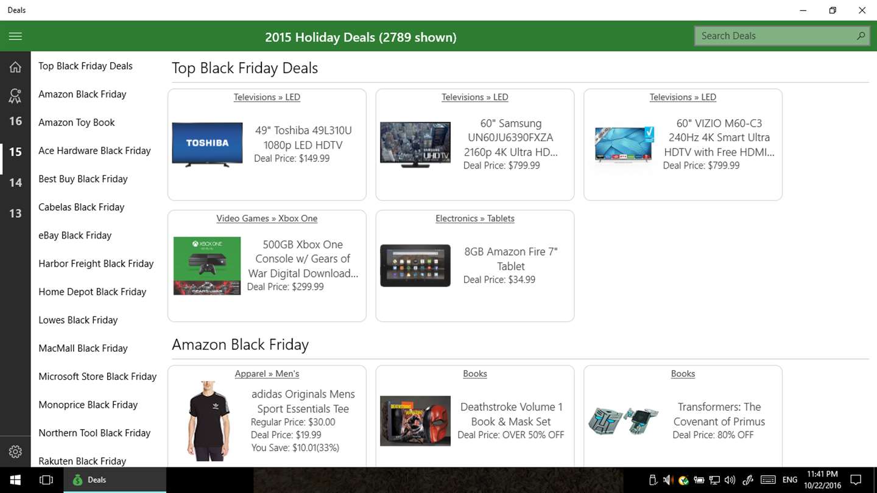Open Windows Start menu
The width and height of the screenshot is (877, 493).
coord(15,480)
